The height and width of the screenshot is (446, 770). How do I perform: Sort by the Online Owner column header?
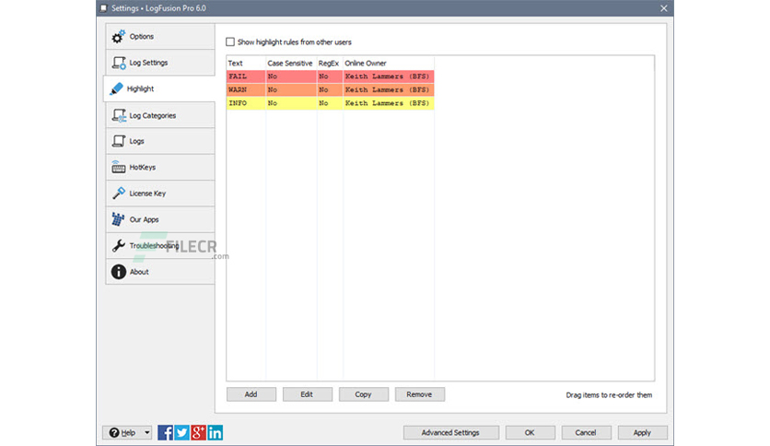click(x=389, y=64)
